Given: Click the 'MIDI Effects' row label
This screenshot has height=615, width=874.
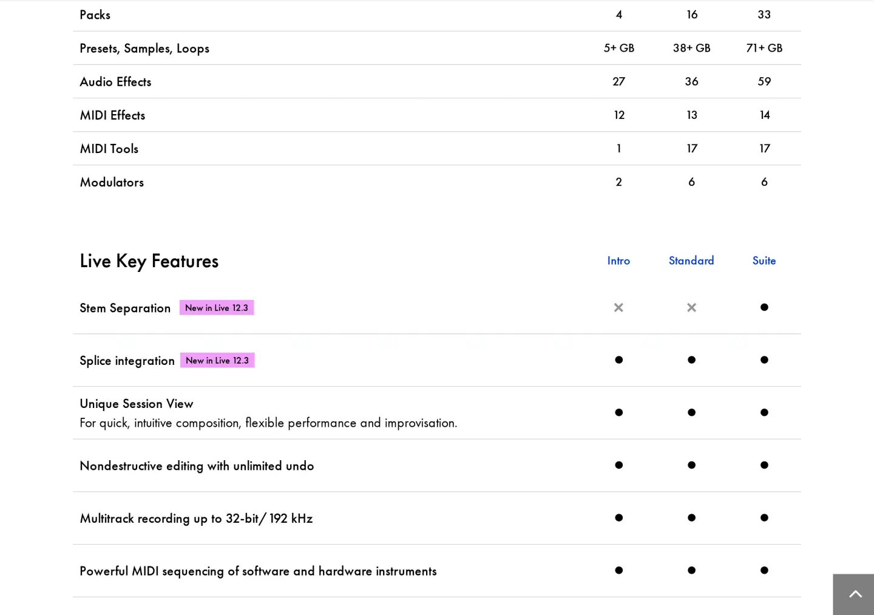Looking at the screenshot, I should (112, 115).
